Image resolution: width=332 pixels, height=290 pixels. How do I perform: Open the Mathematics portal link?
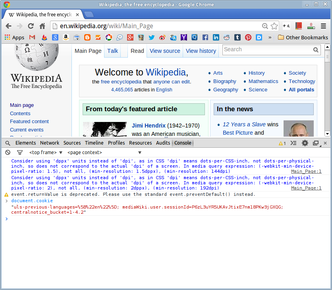[x=263, y=81]
